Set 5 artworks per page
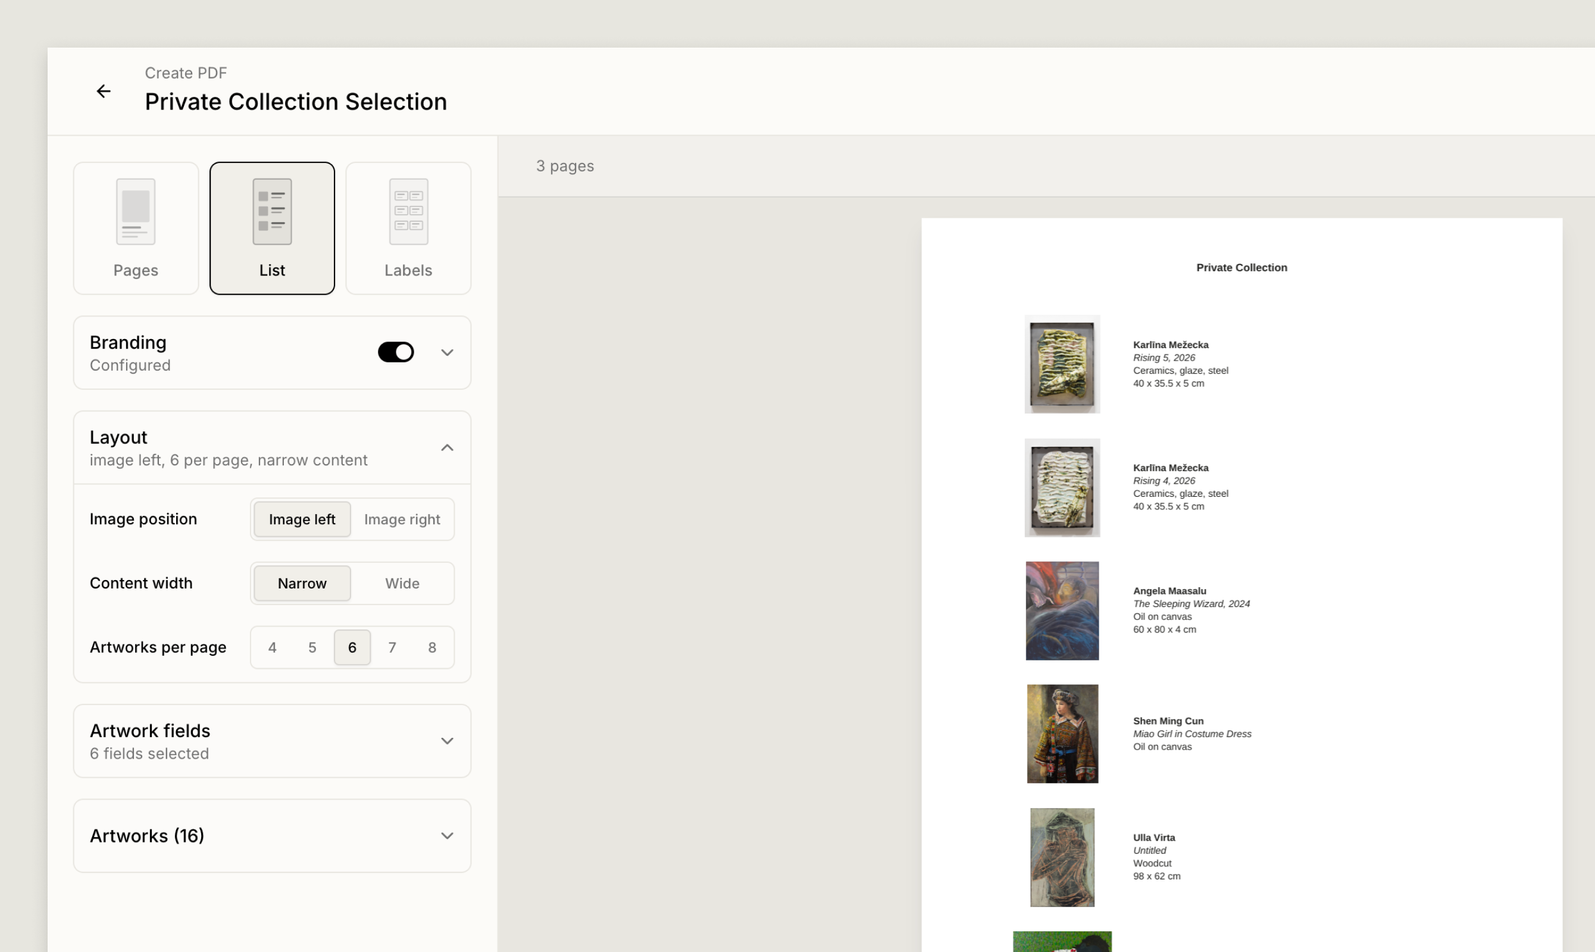Screen dimensions: 1595x952 point(312,647)
